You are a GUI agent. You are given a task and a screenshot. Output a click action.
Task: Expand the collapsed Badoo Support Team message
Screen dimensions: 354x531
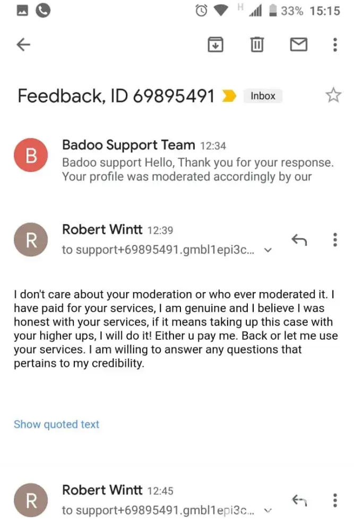tap(197, 161)
